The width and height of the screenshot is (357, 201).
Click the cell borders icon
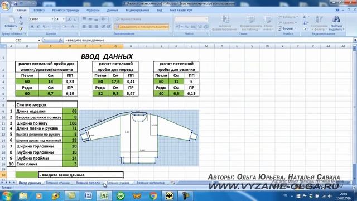tap(54, 27)
